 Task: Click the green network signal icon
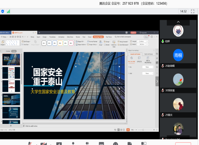tap(9, 11)
